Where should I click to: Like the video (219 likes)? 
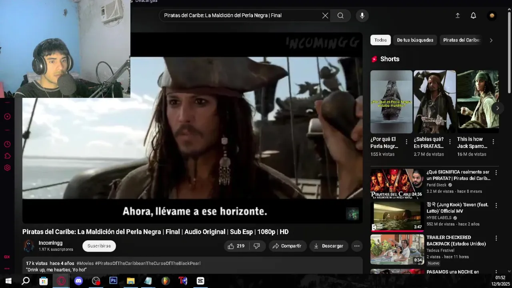coord(236,246)
